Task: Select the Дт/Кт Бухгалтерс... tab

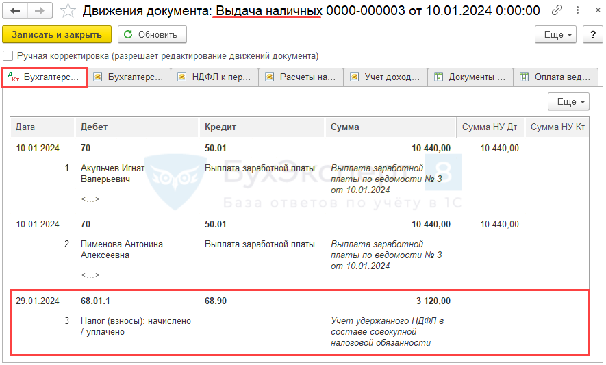Action: (x=45, y=77)
